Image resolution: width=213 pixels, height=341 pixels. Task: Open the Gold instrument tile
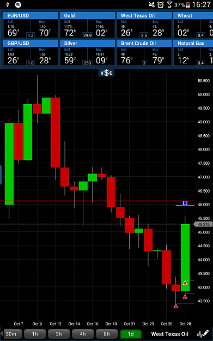pos(87,25)
